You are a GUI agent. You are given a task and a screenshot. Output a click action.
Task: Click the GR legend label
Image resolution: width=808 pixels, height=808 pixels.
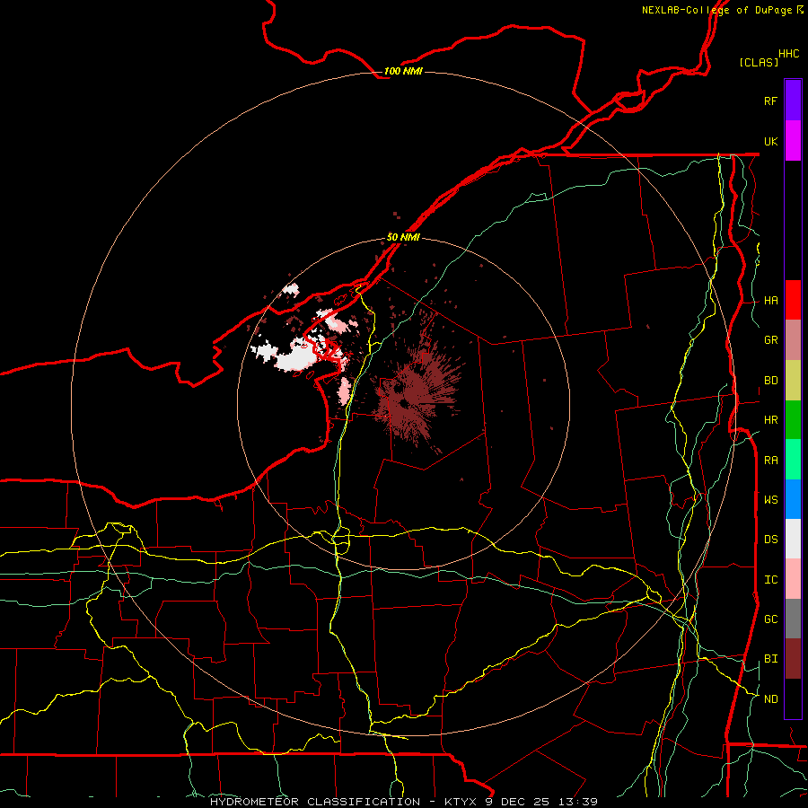tap(771, 340)
